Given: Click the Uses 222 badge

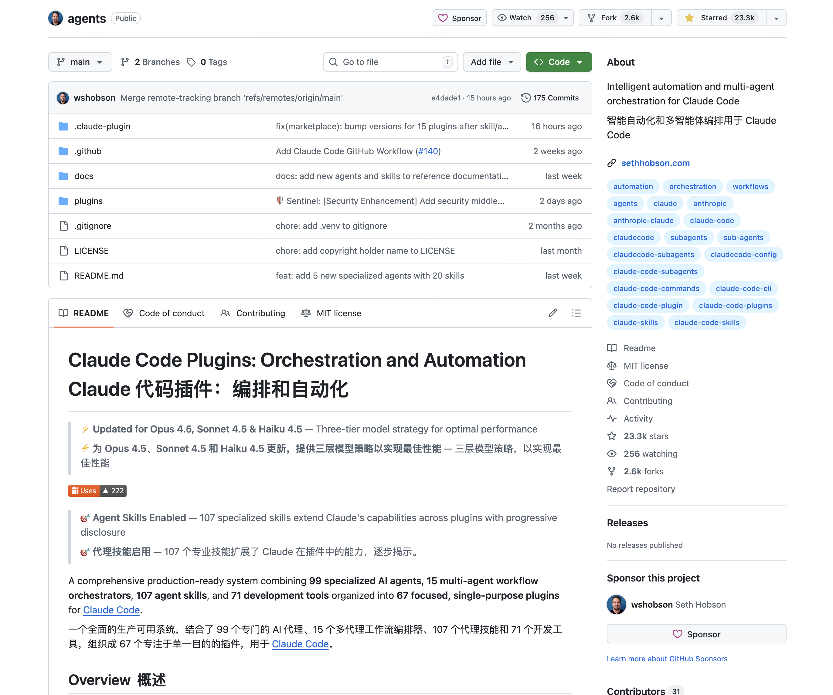Looking at the screenshot, I should pyautogui.click(x=97, y=491).
